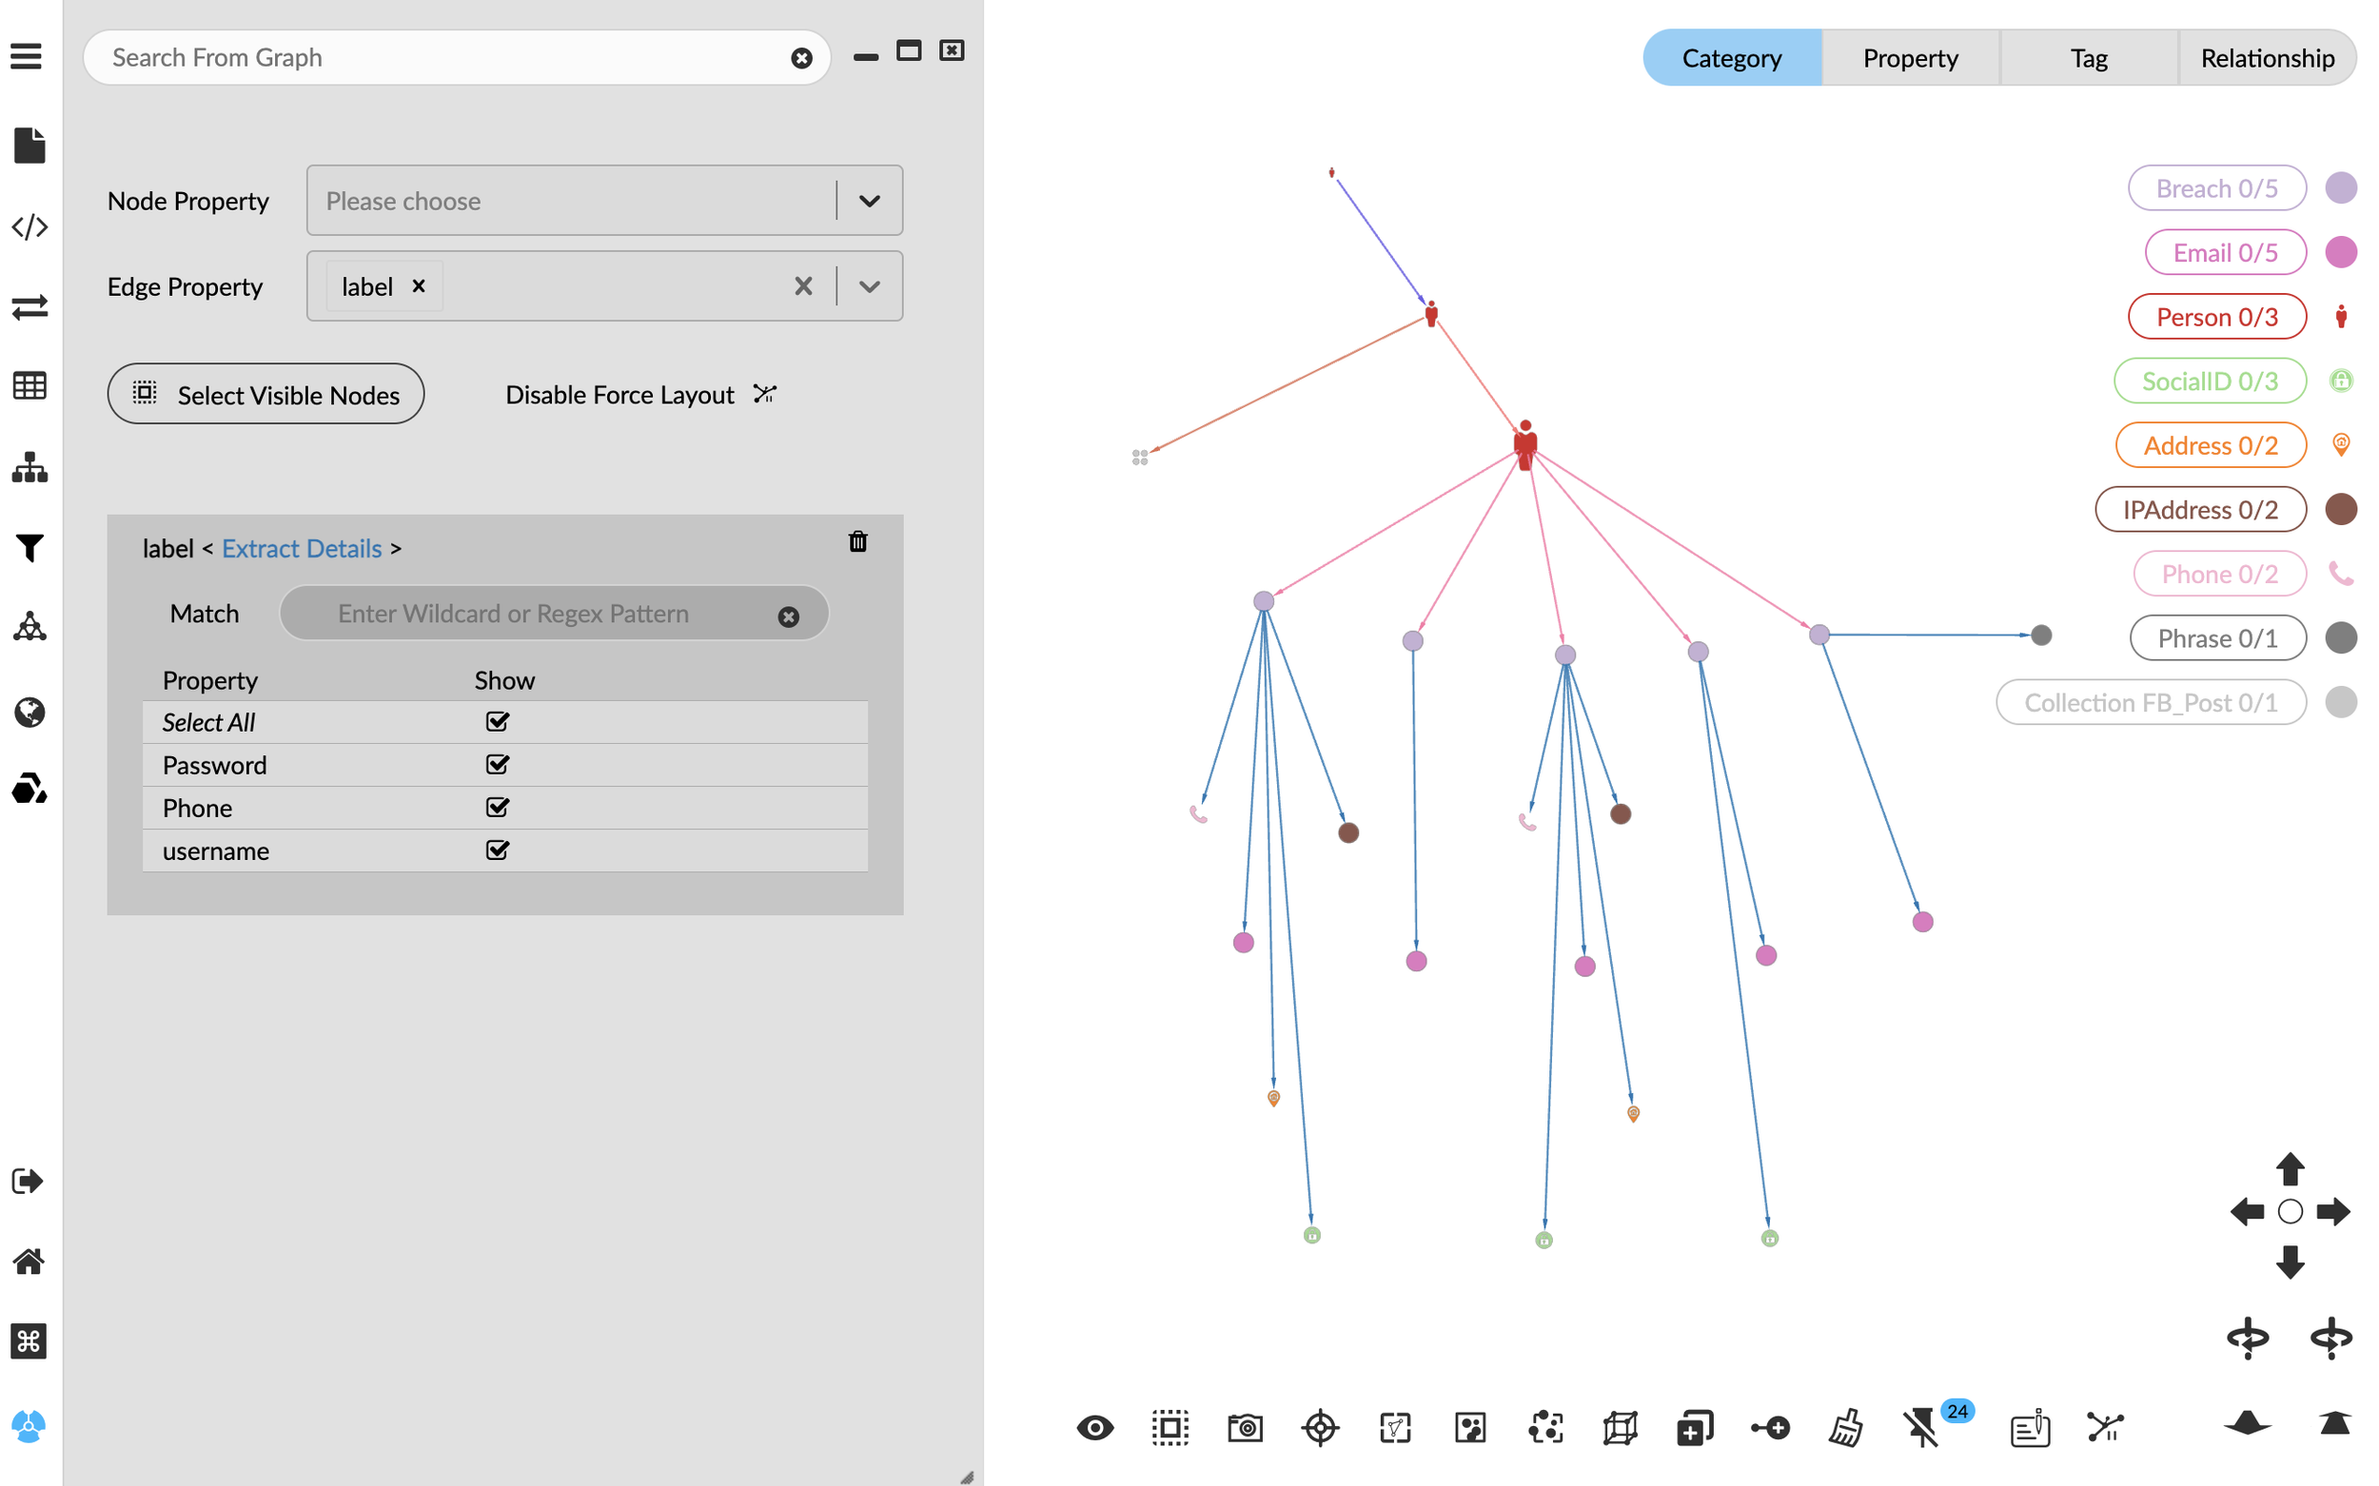Go to home via house icon

[28, 1261]
